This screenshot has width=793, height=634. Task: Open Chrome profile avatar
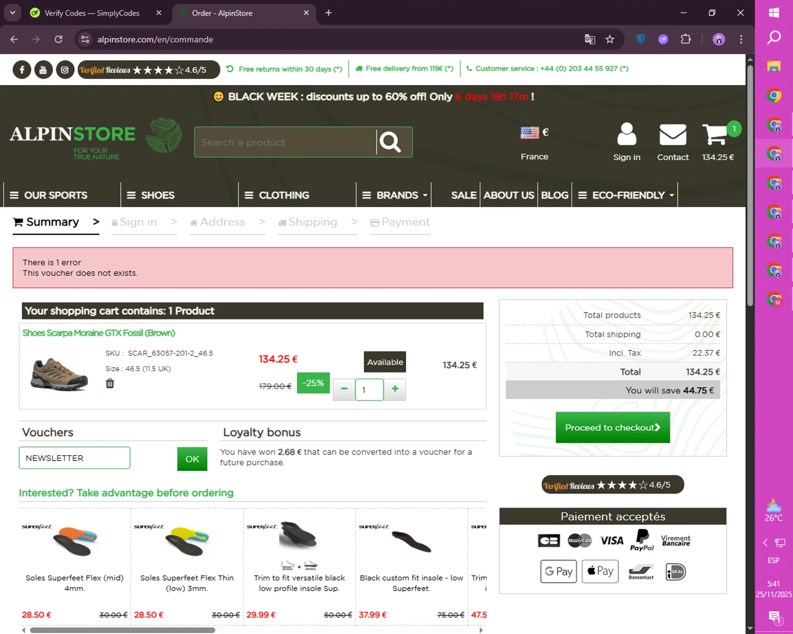pos(718,39)
